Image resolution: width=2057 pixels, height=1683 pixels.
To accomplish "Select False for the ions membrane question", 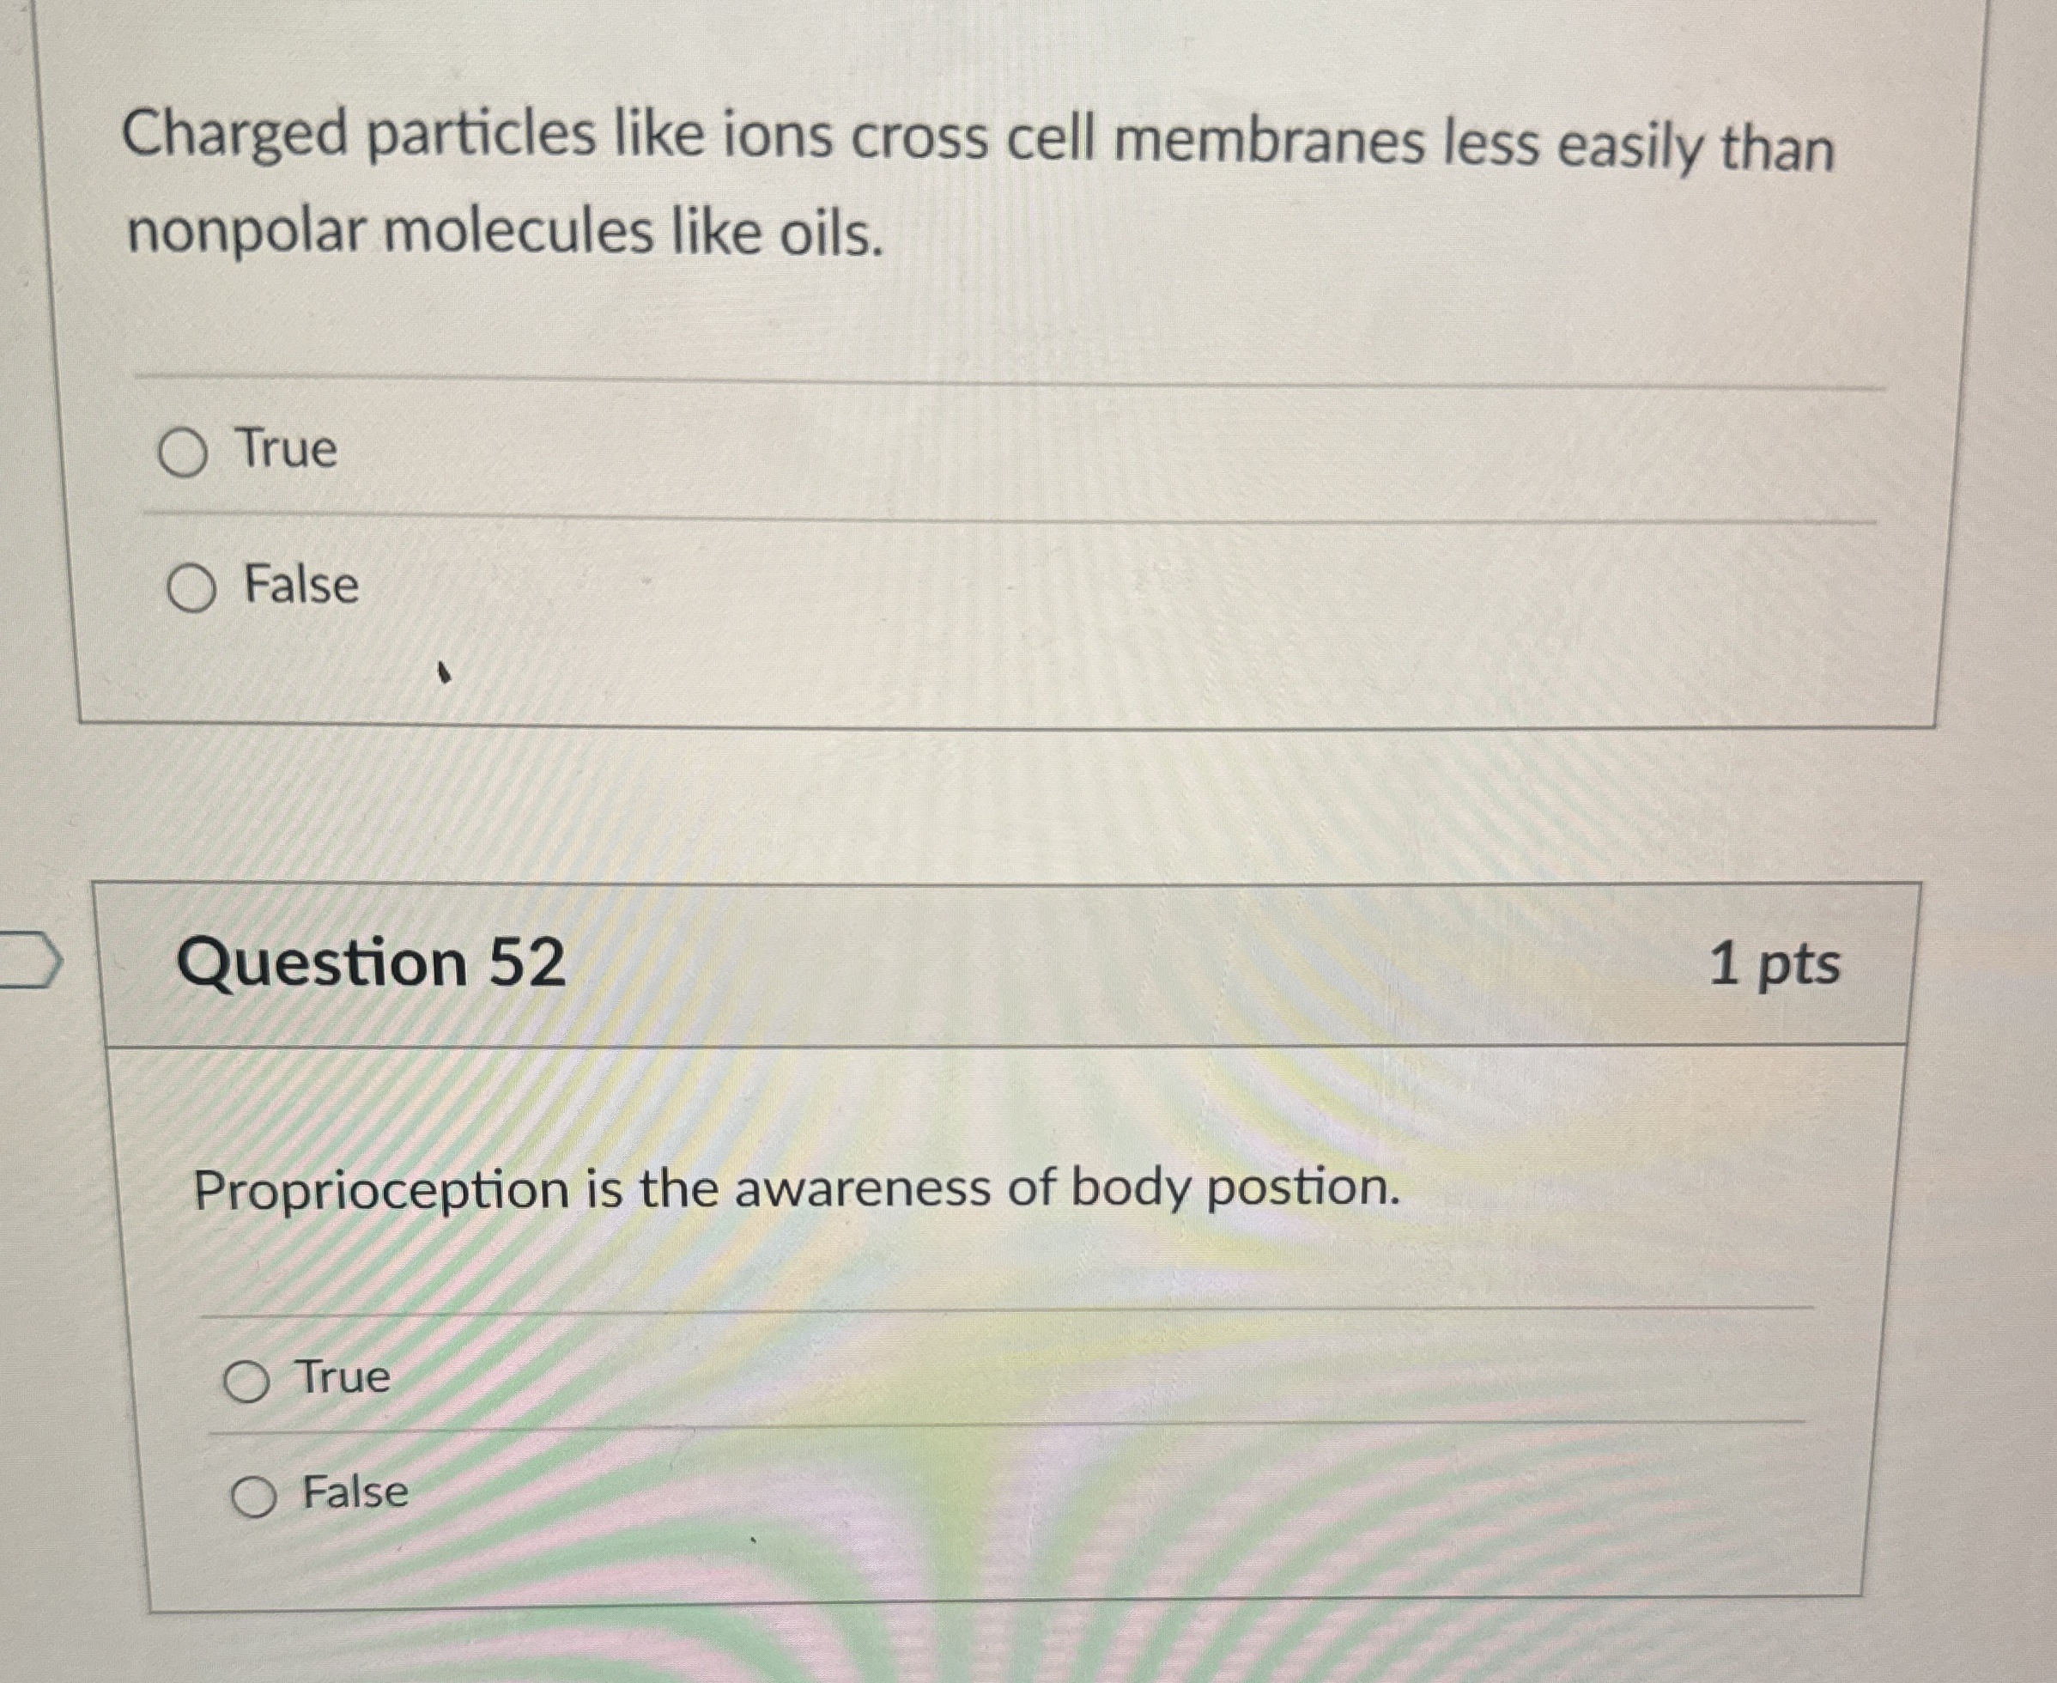I will tap(195, 586).
